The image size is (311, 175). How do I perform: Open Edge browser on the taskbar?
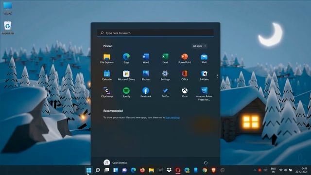133,170
